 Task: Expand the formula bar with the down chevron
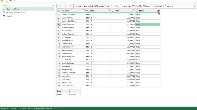194,6
